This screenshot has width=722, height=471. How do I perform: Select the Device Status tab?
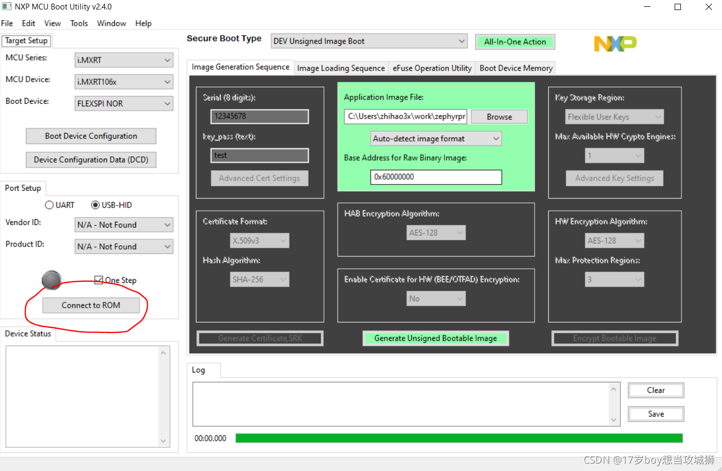[x=28, y=333]
